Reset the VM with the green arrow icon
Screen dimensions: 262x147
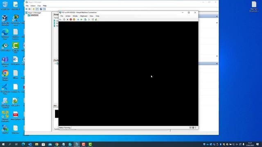click(x=81, y=20)
